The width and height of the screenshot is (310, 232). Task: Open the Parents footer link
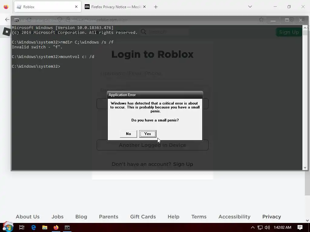click(x=109, y=217)
